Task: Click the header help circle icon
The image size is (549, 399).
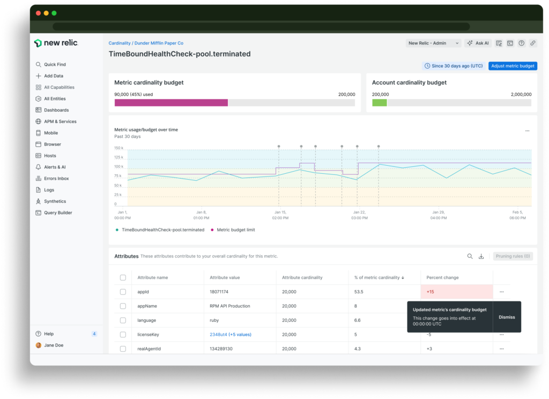Action: [521, 43]
